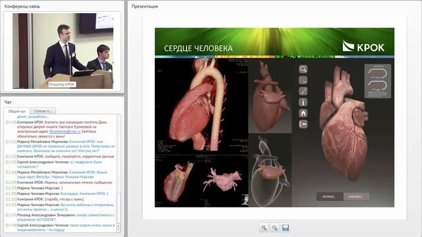Click the 'Оператор КРОК' video label

[x=62, y=84]
